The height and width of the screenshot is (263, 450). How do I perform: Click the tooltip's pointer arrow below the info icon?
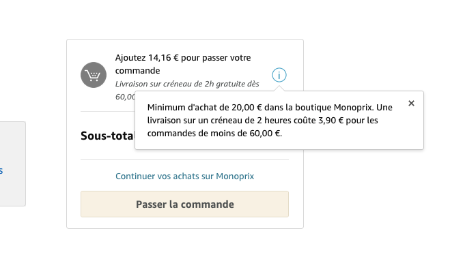coord(279,89)
